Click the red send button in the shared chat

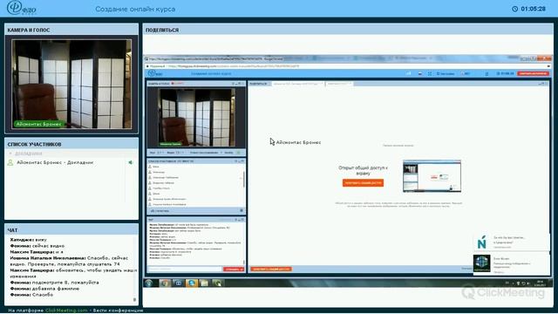234,270
